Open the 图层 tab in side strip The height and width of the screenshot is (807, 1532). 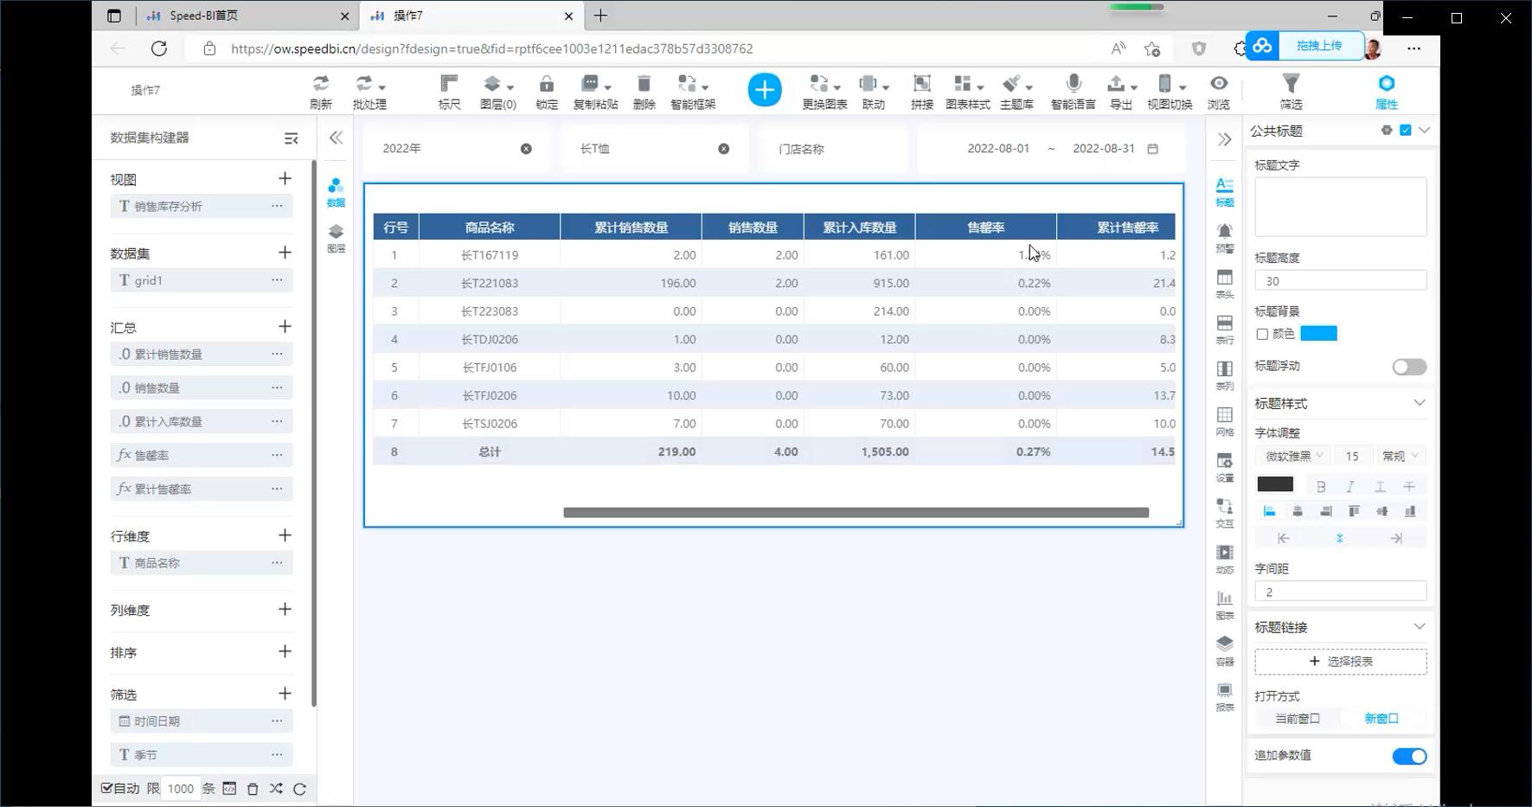coord(336,237)
